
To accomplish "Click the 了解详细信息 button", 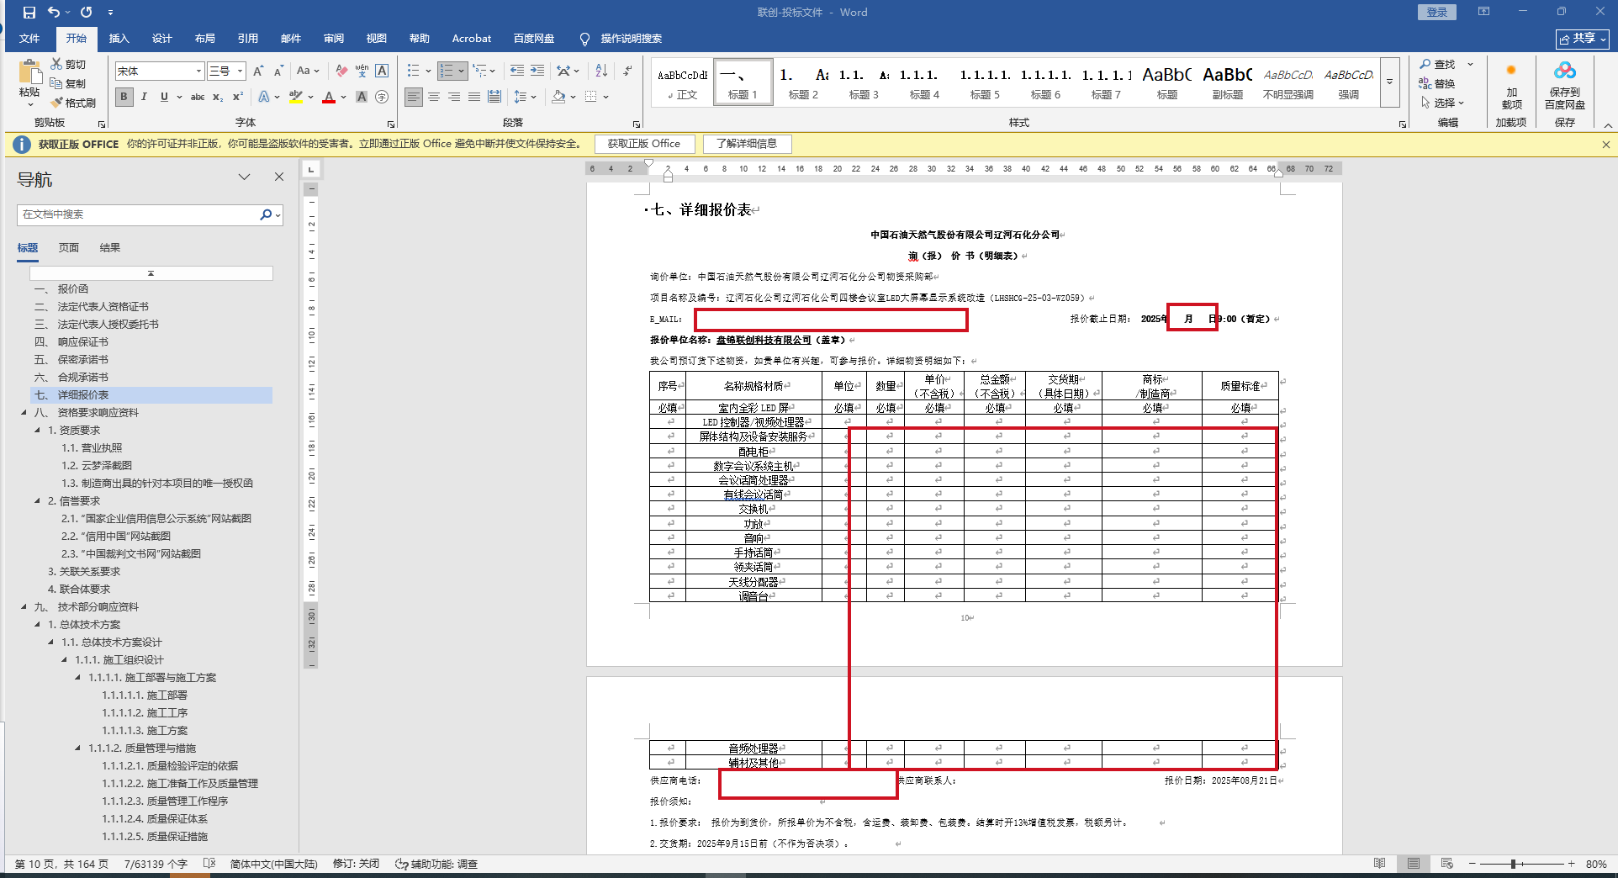I will click(747, 144).
